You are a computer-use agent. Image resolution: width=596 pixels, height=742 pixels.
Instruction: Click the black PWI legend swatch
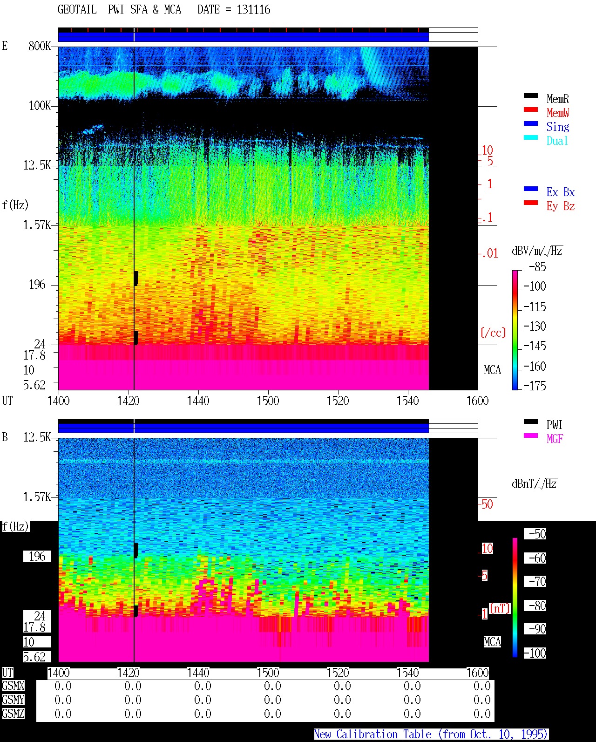click(x=531, y=422)
